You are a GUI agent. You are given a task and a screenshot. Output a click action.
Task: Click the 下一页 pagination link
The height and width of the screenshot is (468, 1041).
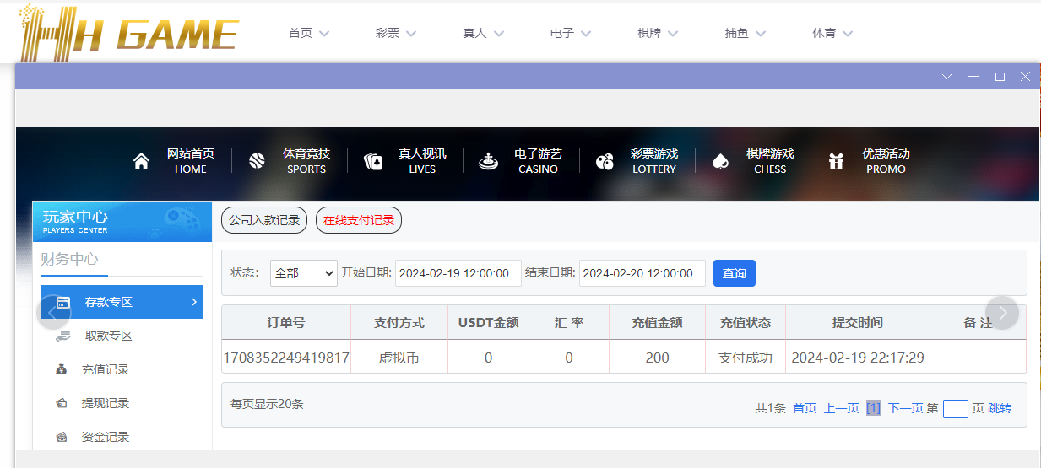pos(905,408)
